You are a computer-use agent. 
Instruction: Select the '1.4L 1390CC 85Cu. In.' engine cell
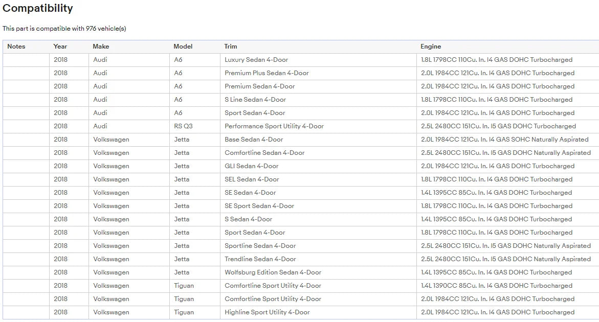click(x=508, y=286)
